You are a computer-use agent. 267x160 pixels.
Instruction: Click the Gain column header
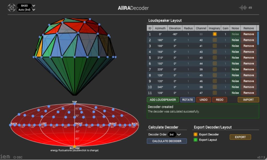226,28
